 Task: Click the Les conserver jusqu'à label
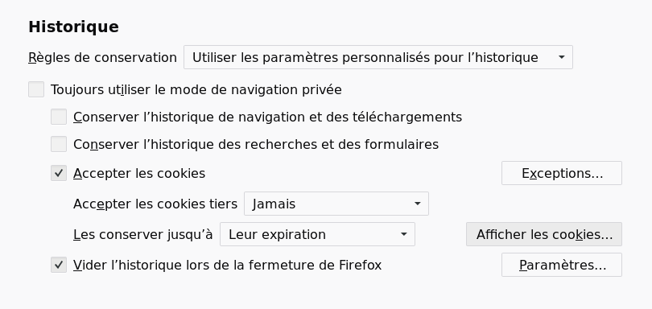[143, 234]
